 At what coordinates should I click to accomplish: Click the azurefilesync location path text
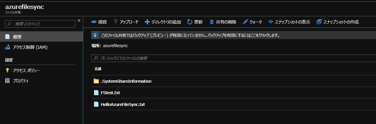(x=115, y=46)
